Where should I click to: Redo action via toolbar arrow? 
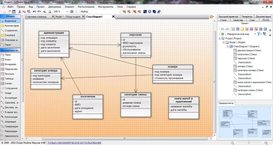click(39, 11)
